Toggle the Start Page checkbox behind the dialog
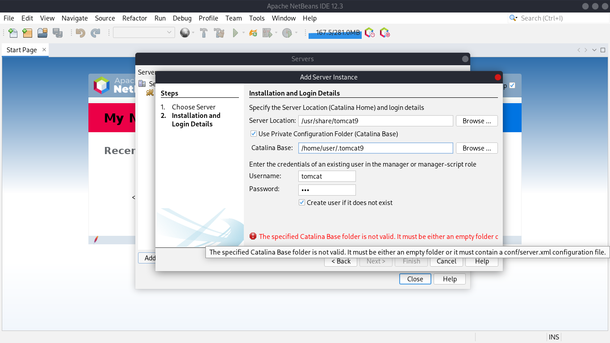The image size is (610, 343). 512,85
